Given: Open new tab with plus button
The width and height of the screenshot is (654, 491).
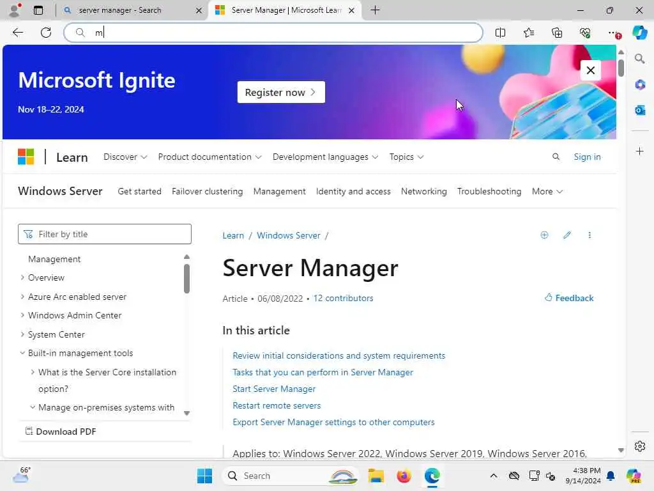Looking at the screenshot, I should pos(375,10).
